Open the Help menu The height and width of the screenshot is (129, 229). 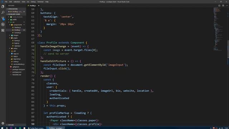[47, 2]
